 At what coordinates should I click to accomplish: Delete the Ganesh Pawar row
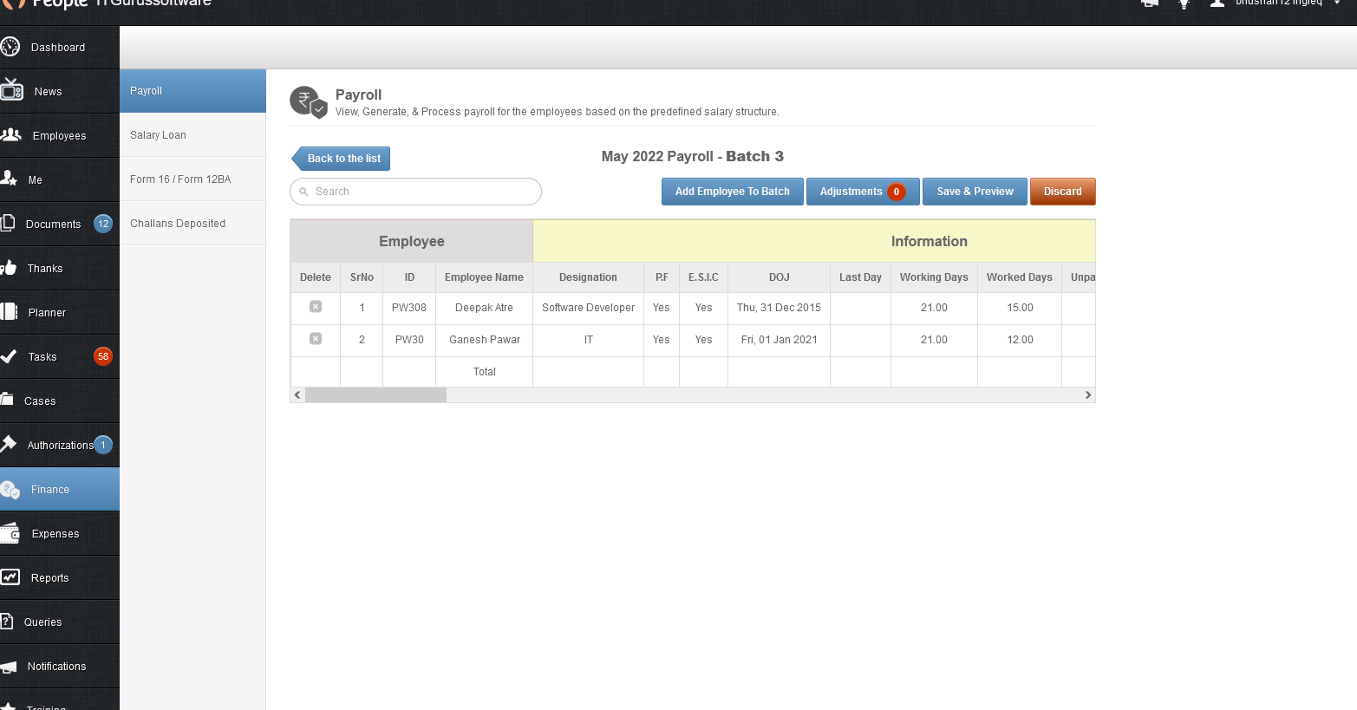click(x=316, y=339)
